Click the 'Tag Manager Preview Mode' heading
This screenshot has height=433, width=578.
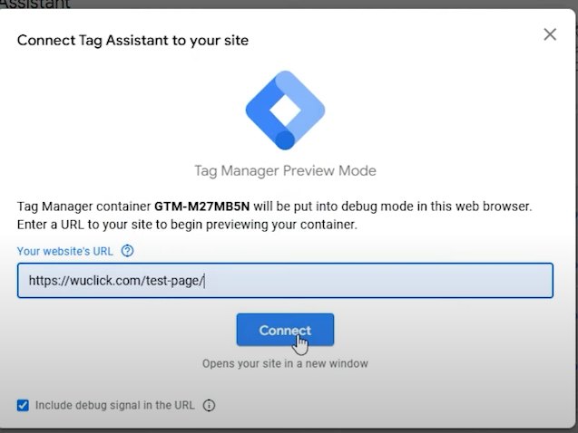tap(285, 171)
